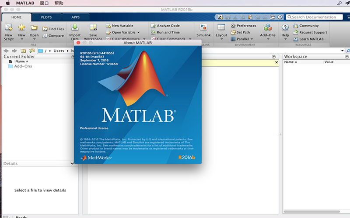The height and width of the screenshot is (218, 350).
Task: Click New Variable
Action: 119,26
